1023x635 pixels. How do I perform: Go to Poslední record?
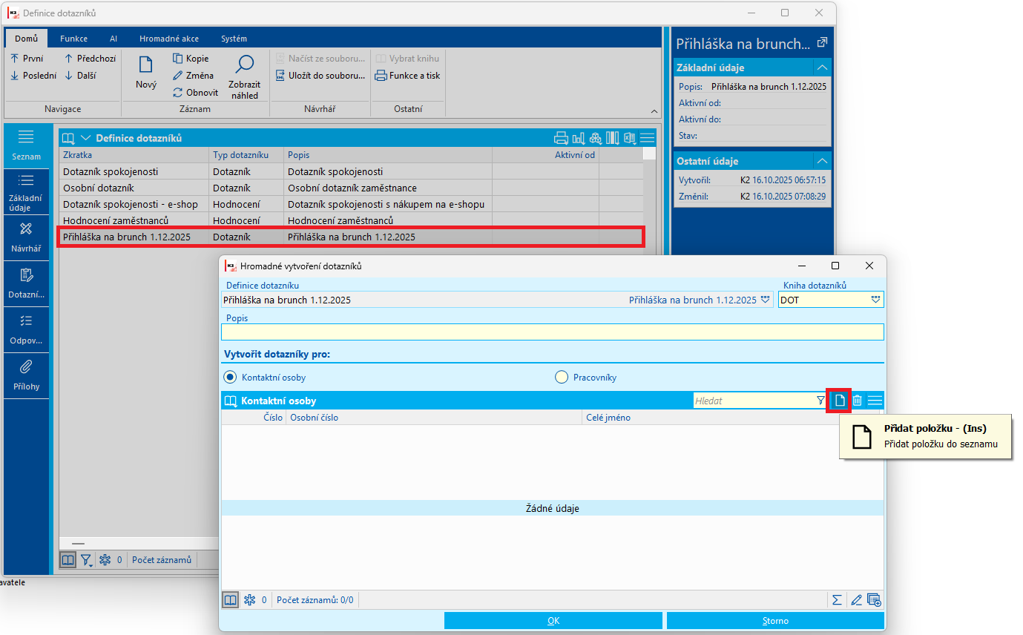(x=33, y=76)
